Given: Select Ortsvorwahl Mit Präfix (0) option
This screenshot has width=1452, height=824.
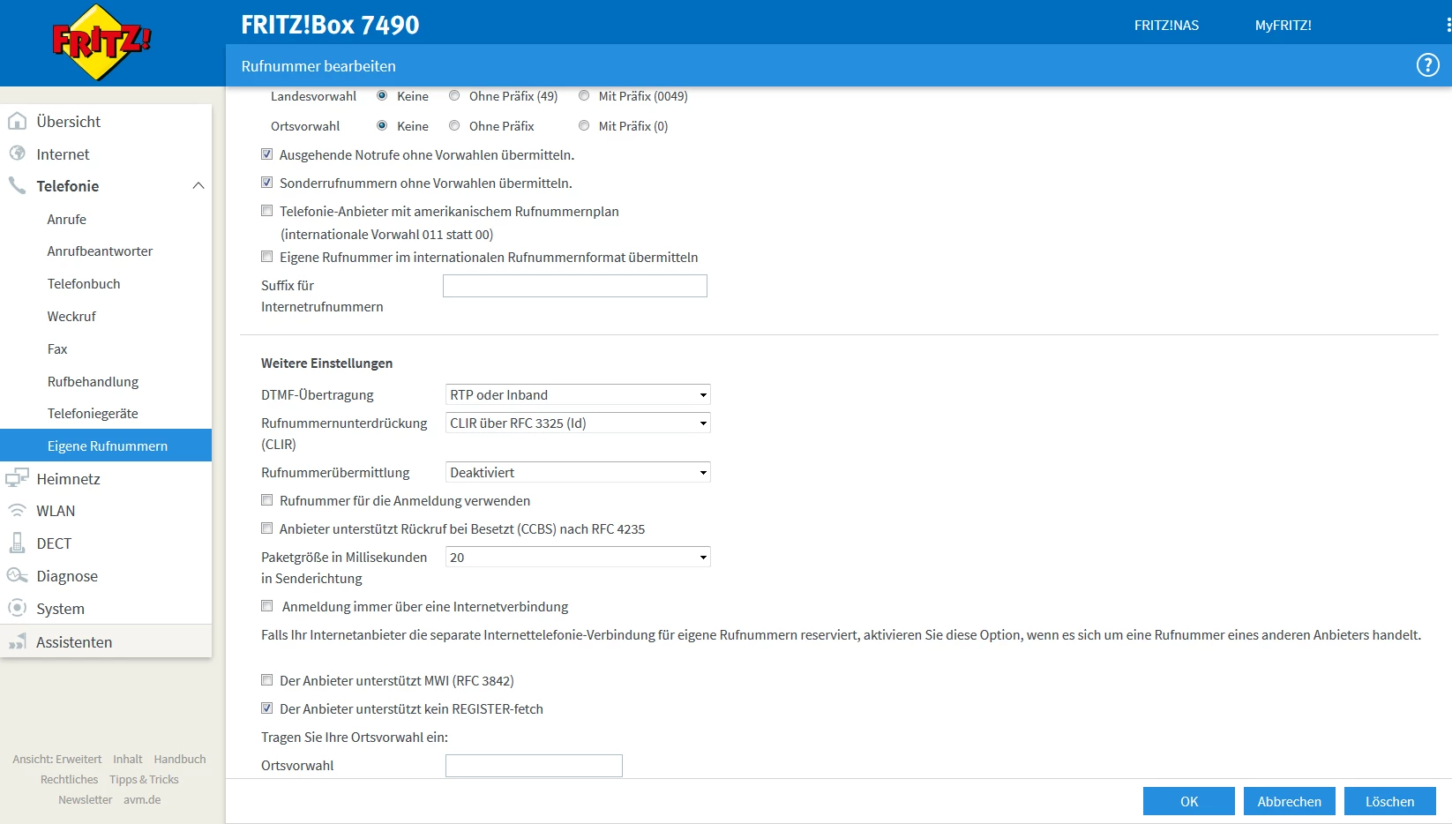Looking at the screenshot, I should pyautogui.click(x=584, y=125).
